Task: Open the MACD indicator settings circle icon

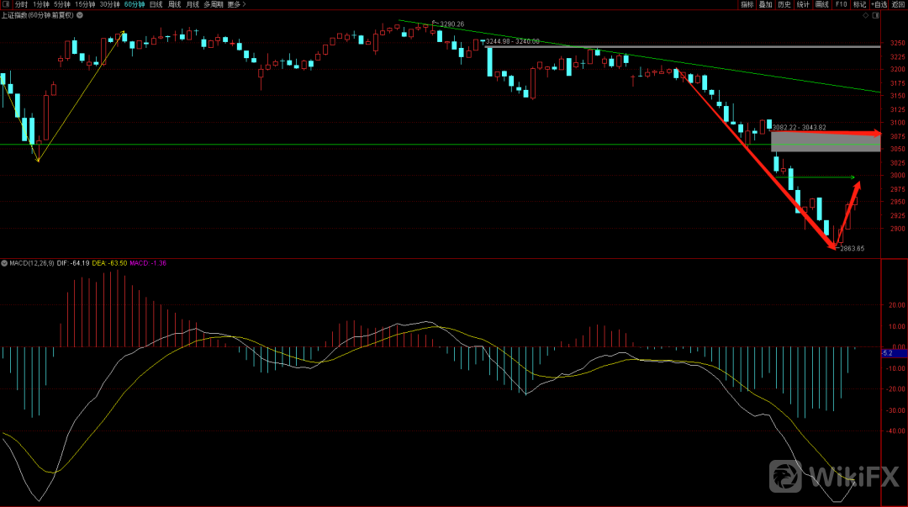Action: [4, 263]
